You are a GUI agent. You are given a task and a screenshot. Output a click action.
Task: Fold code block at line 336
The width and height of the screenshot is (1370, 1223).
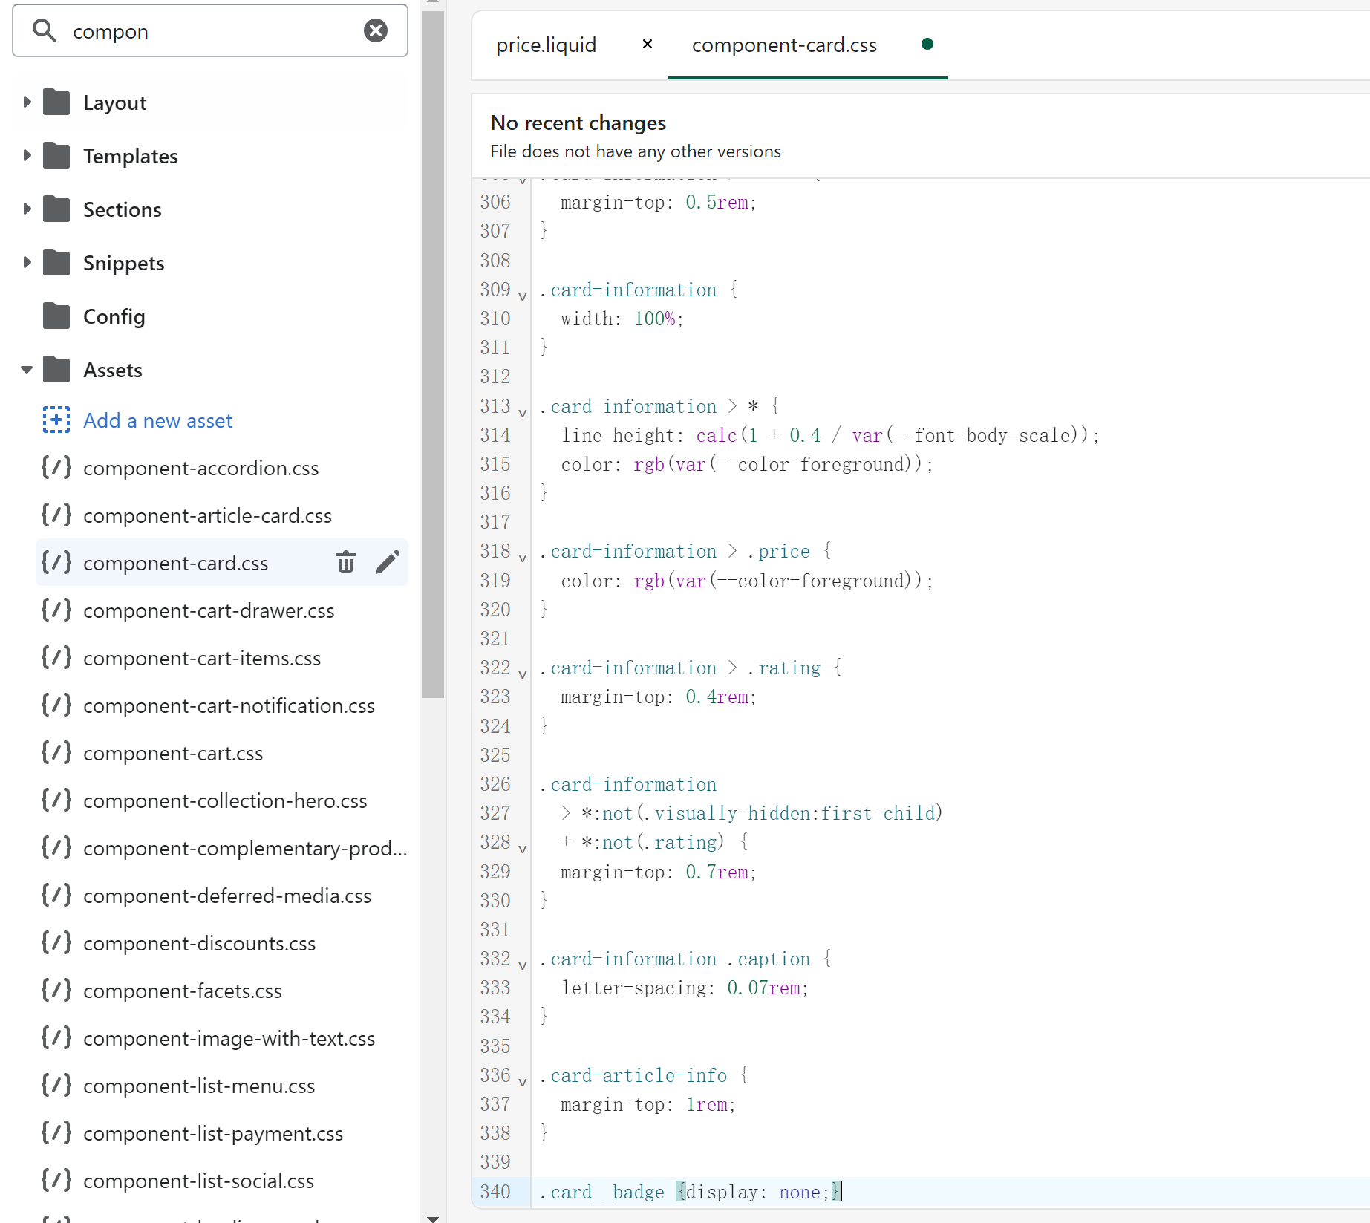coord(523,1082)
